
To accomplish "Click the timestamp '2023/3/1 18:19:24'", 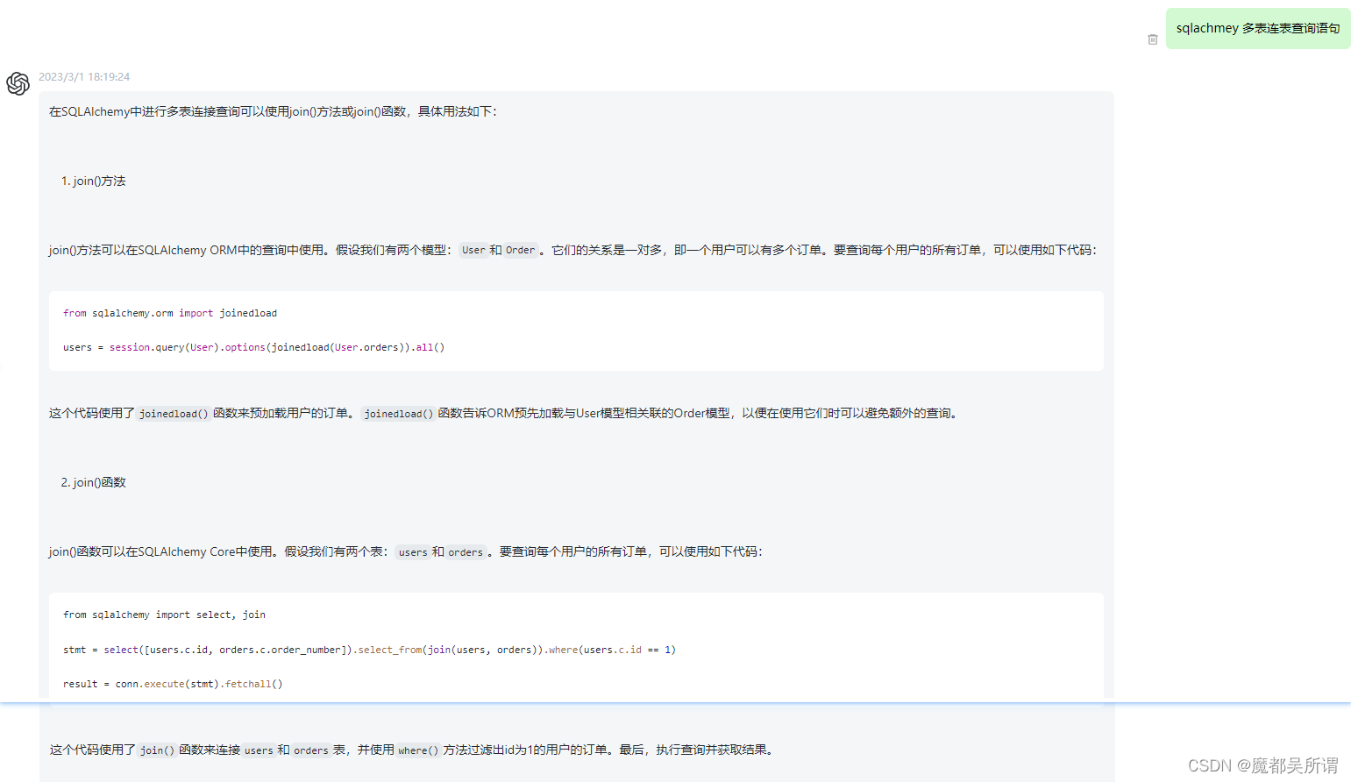I will [x=84, y=77].
